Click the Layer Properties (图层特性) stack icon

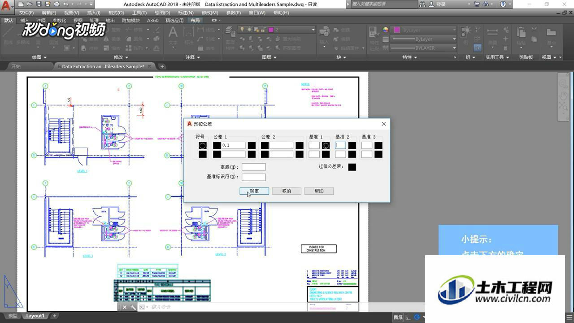[230, 31]
